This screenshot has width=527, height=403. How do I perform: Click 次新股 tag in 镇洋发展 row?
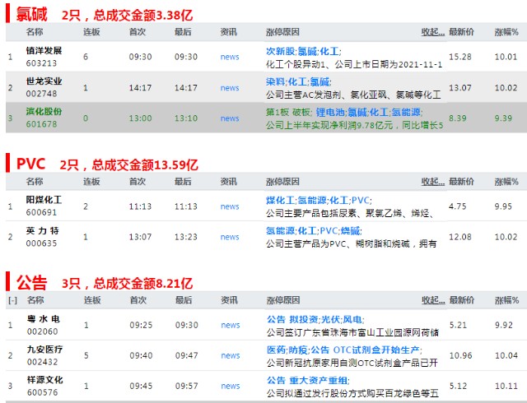(x=280, y=51)
